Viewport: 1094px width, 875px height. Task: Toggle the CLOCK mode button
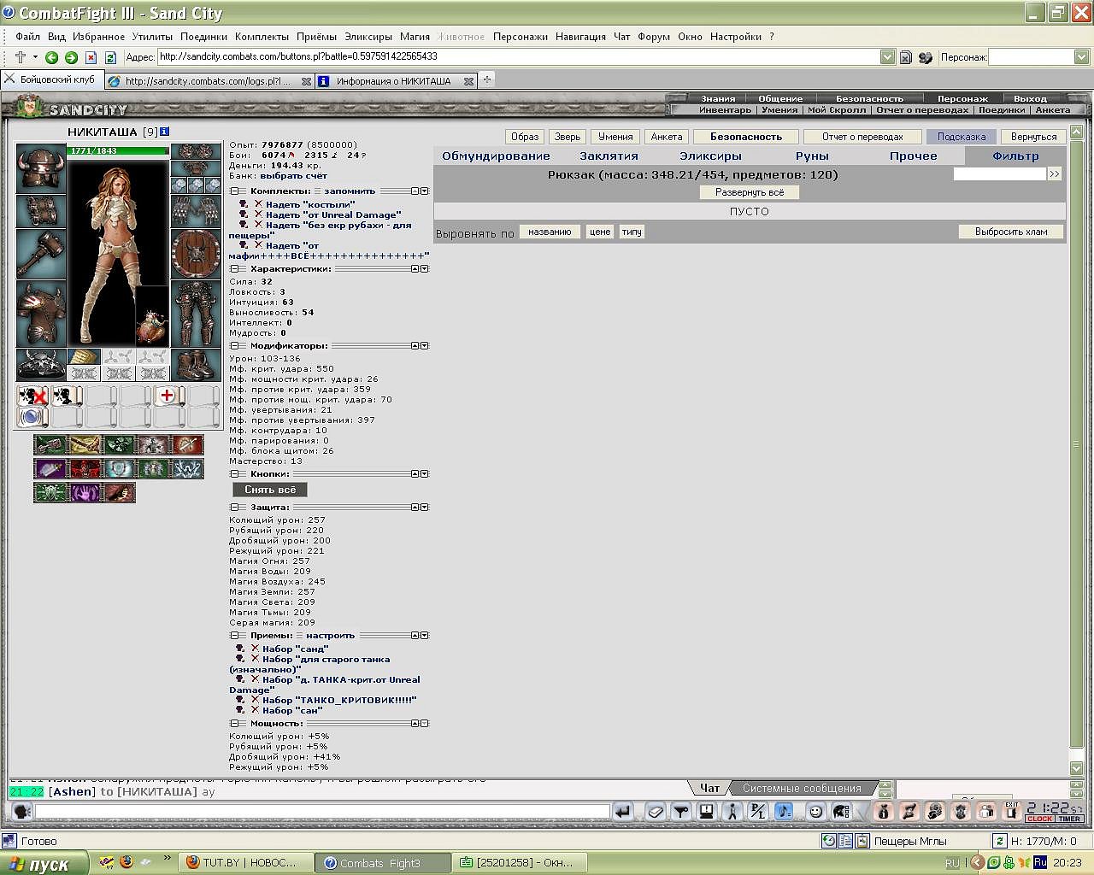point(1040,819)
